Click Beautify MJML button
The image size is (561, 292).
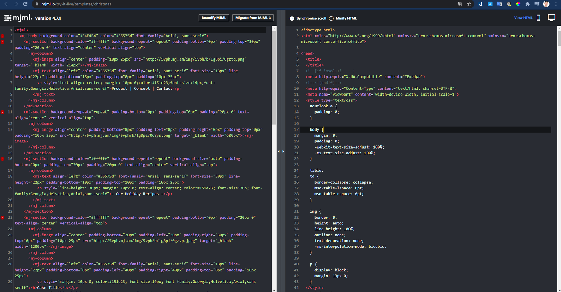point(214,18)
